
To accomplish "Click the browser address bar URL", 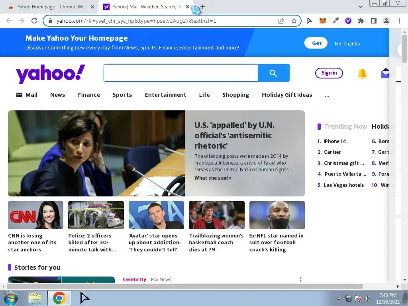I will point(136,21).
